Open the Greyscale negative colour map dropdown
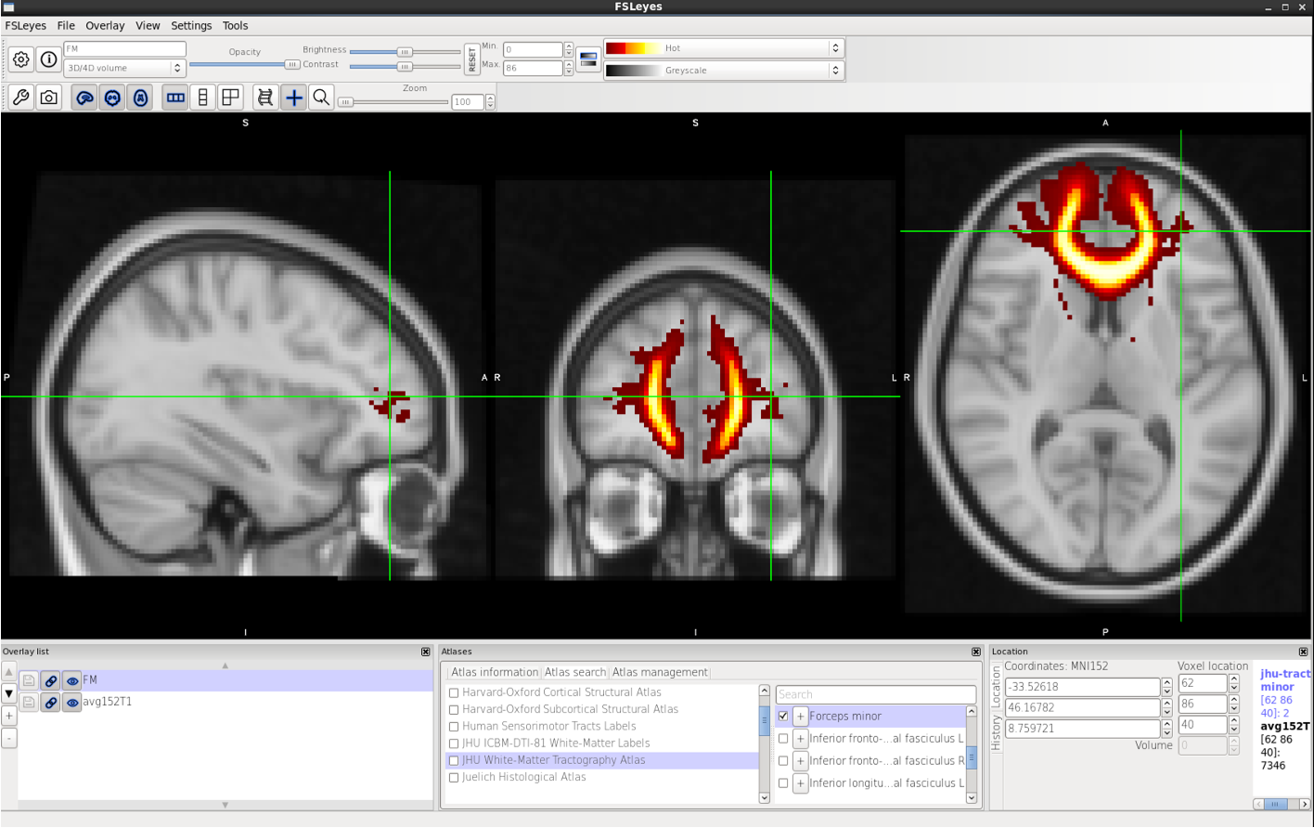1314x828 pixels. click(x=724, y=71)
